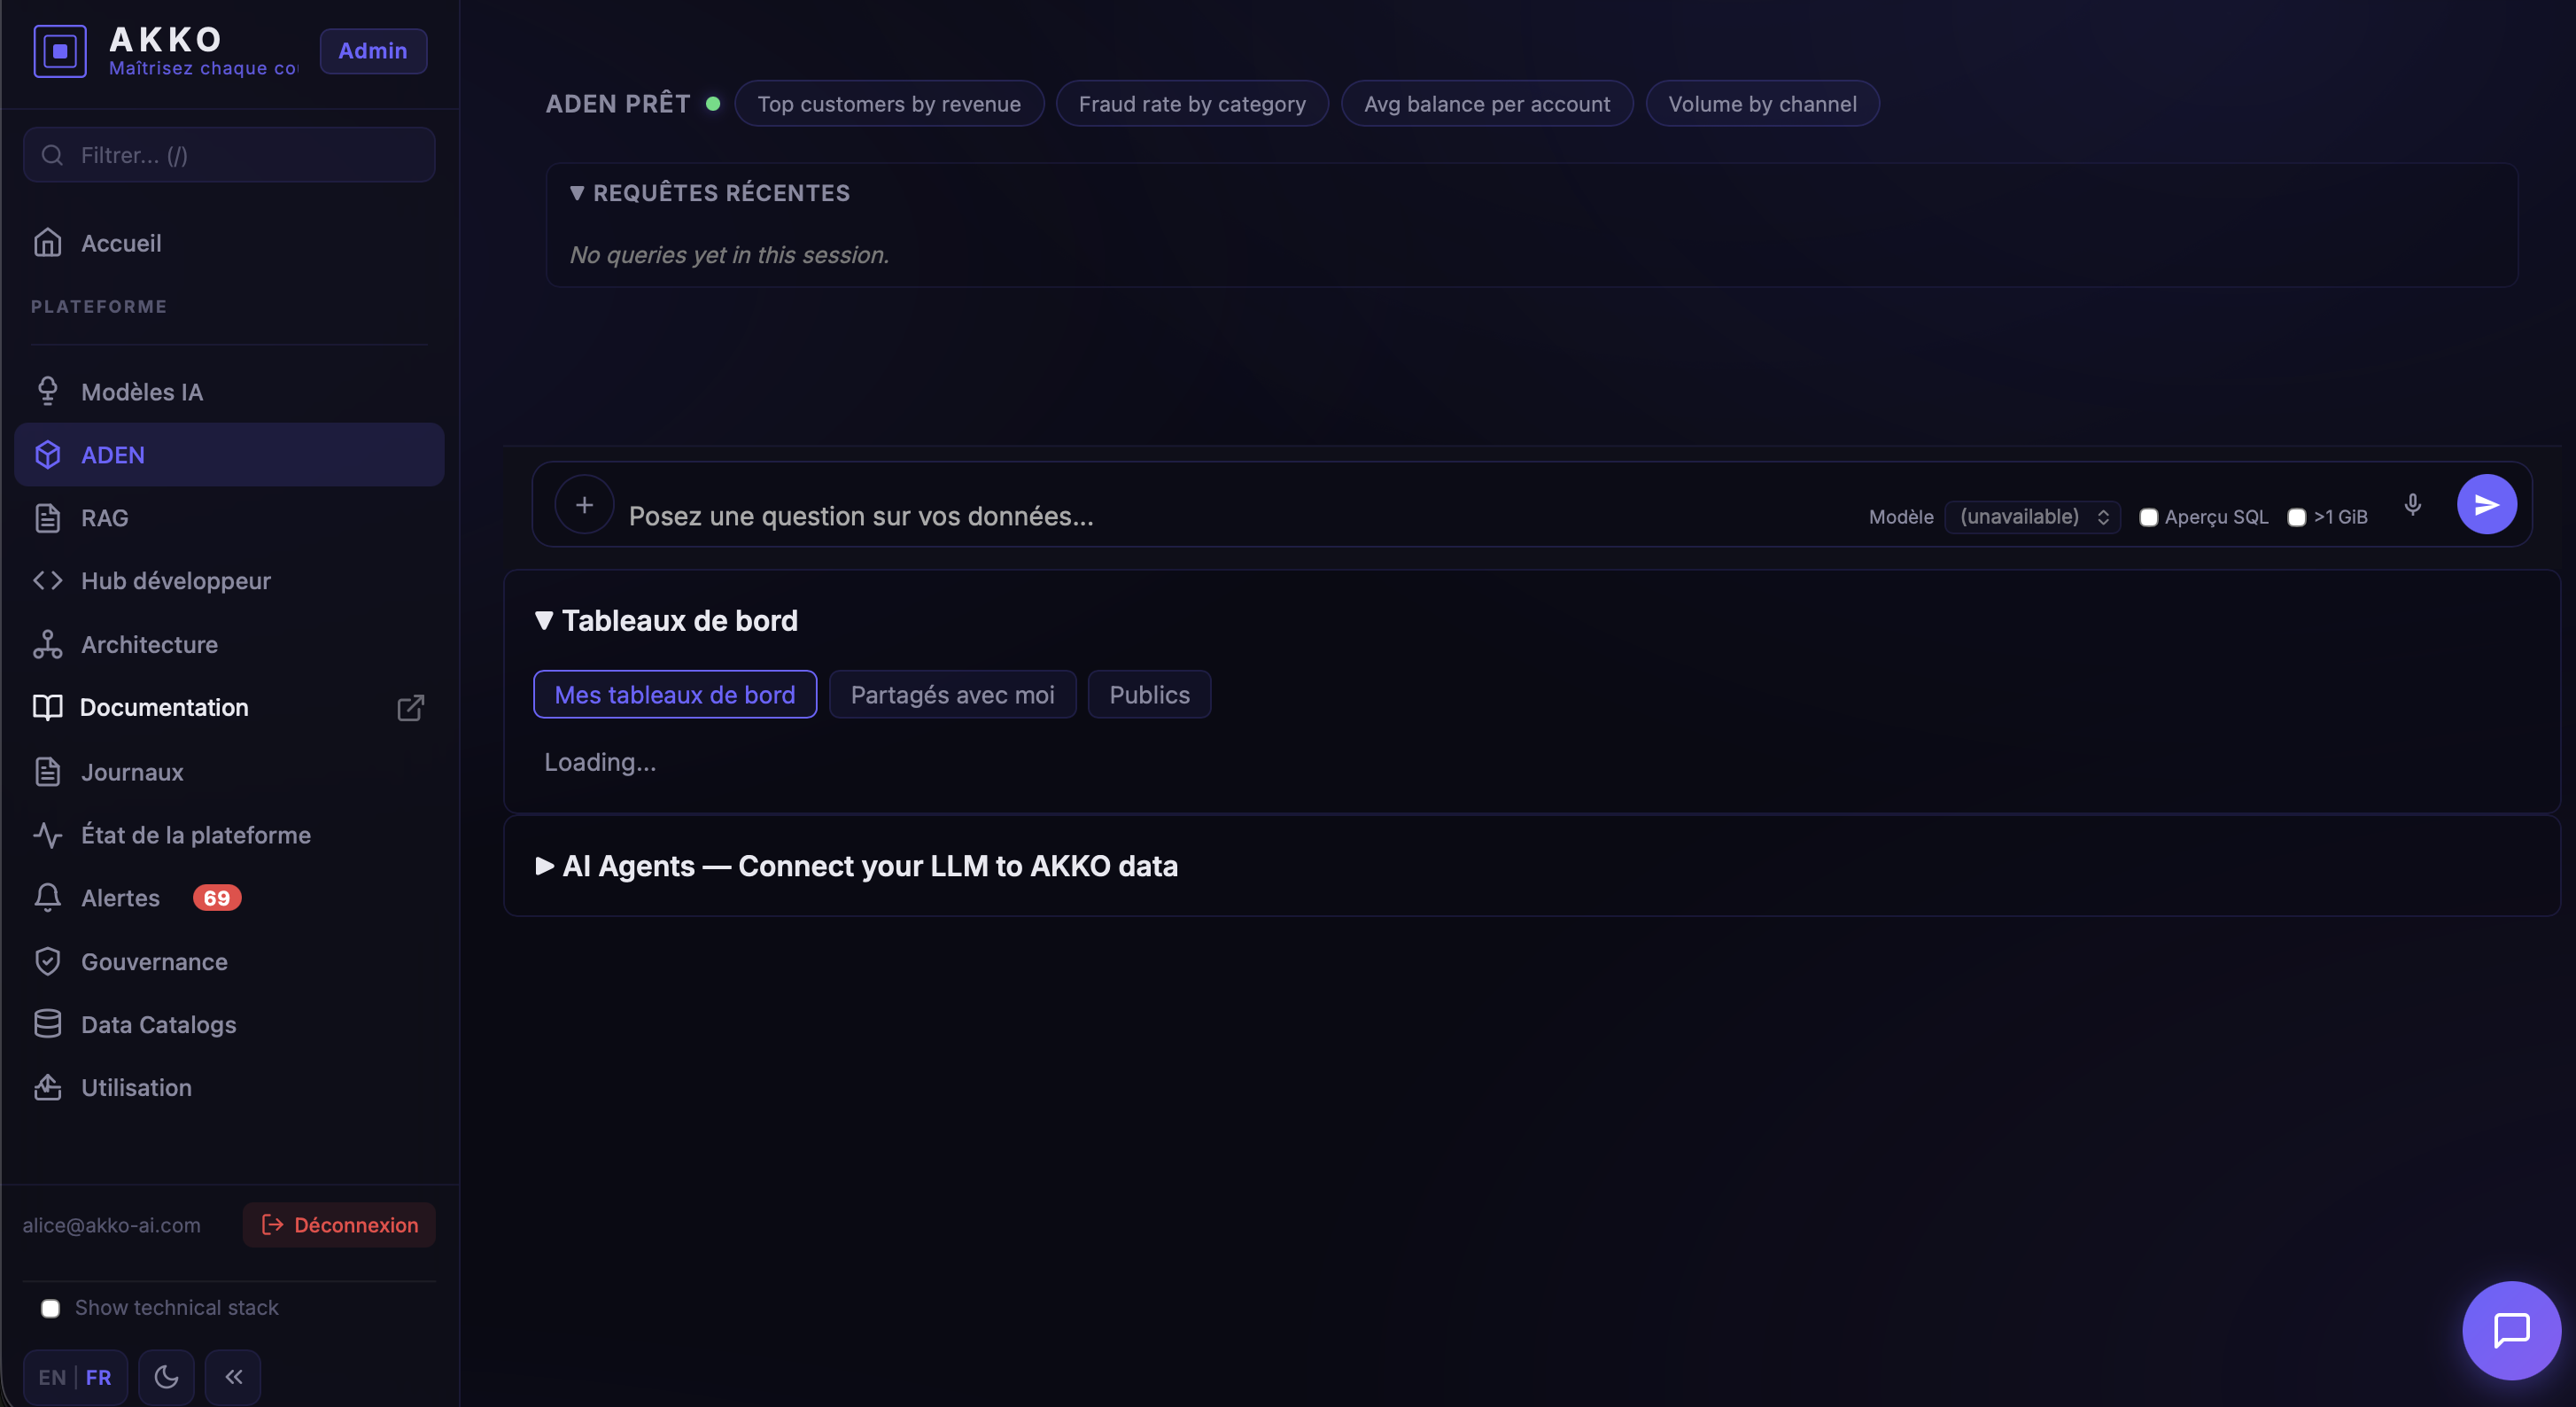Switch to the Publics tab
The image size is (2576, 1407).
(x=1149, y=694)
